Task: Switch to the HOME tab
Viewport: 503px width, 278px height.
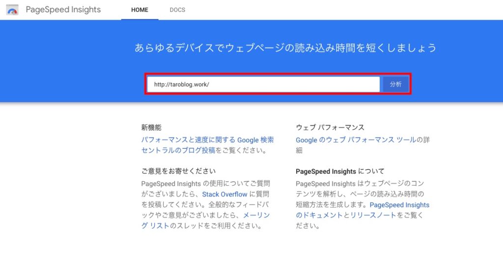Action: [140, 10]
